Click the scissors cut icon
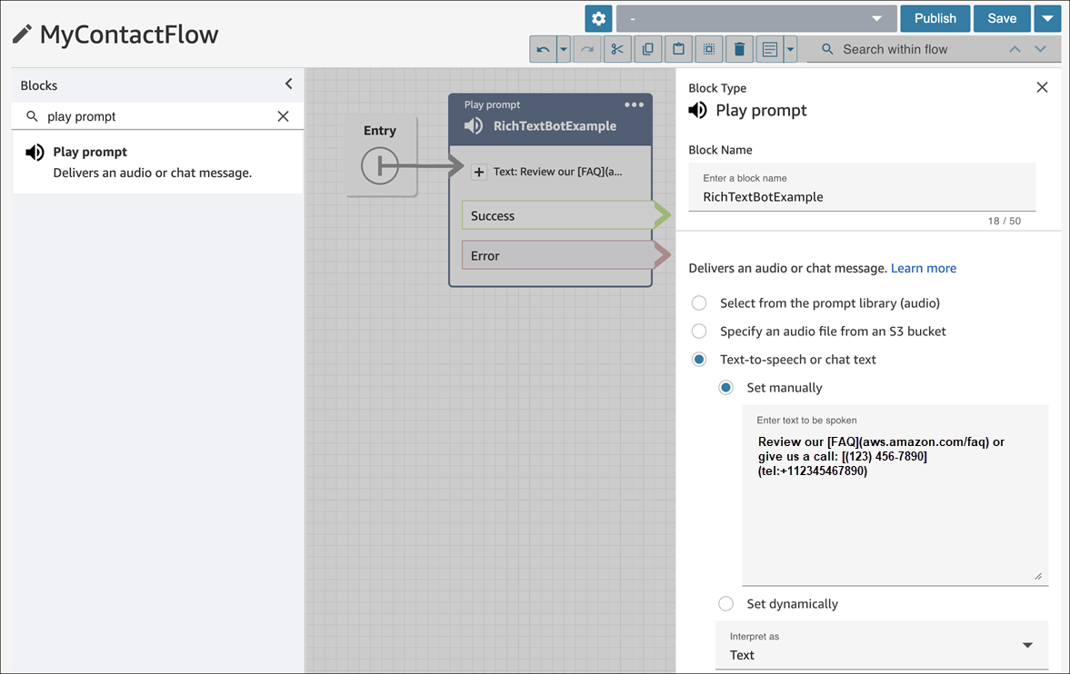The width and height of the screenshot is (1070, 674). 617,49
